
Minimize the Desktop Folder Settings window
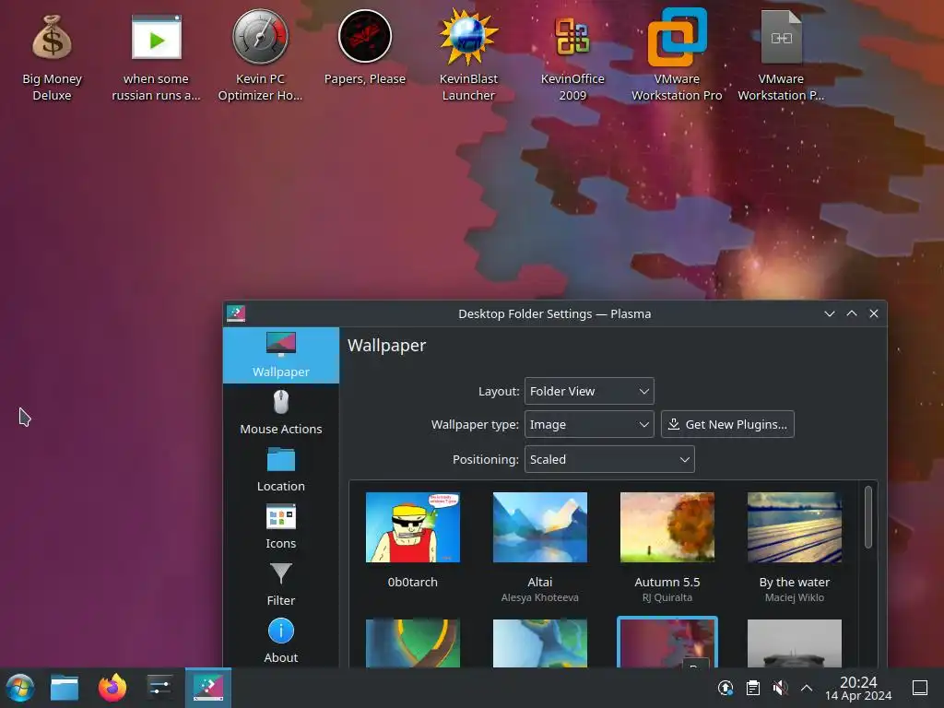(830, 313)
